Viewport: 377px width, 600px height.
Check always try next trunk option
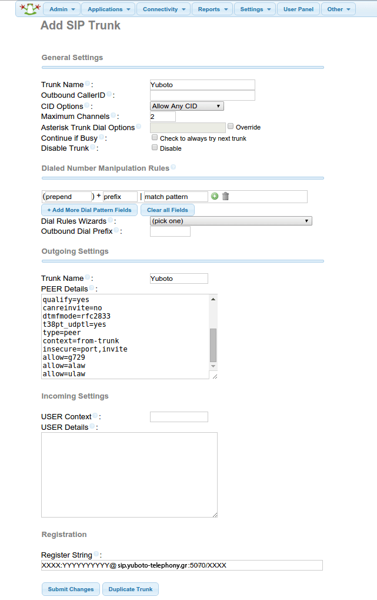pyautogui.click(x=155, y=137)
